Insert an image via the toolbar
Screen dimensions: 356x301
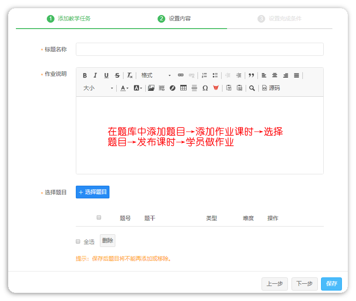(151, 88)
